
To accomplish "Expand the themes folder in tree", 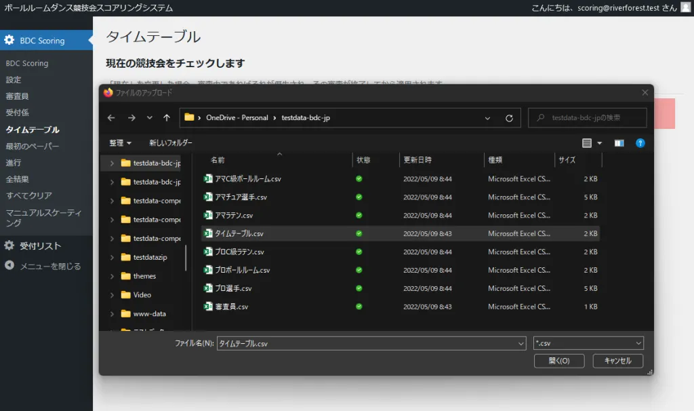I will [112, 277].
